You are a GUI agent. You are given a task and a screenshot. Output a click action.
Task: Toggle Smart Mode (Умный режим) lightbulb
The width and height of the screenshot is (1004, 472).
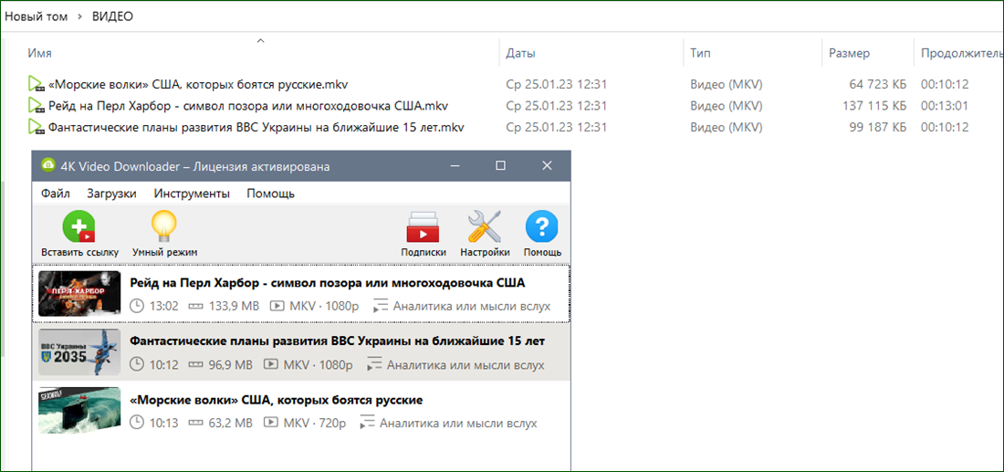pos(164,226)
